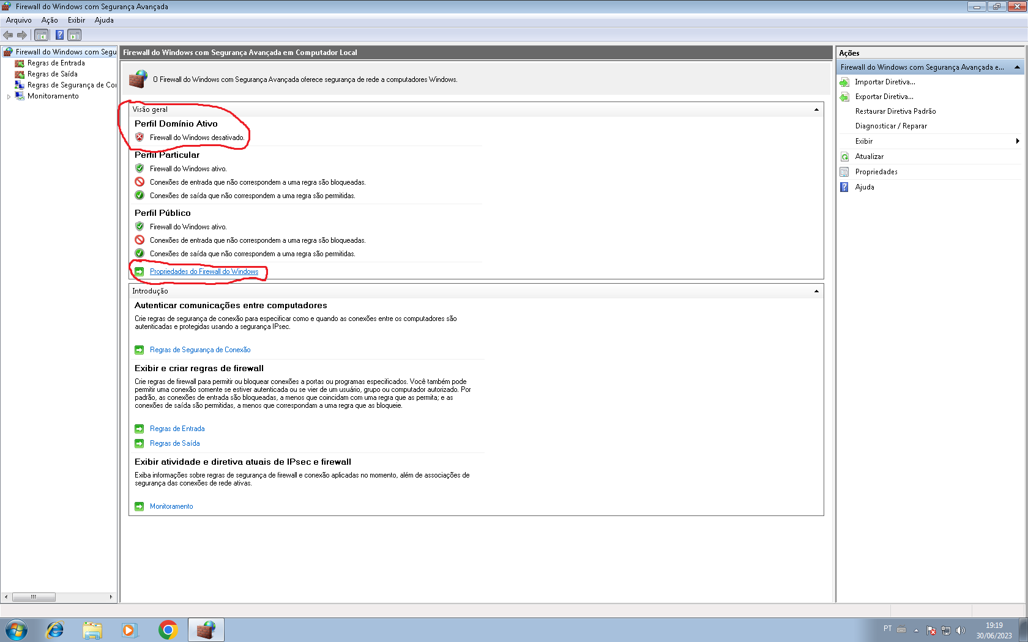Click Exportar Diretiva action
The image size is (1028, 642).
coord(884,97)
